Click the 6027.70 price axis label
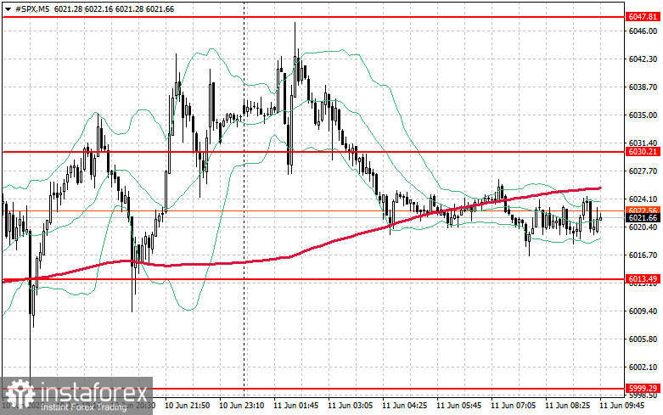 click(x=643, y=171)
